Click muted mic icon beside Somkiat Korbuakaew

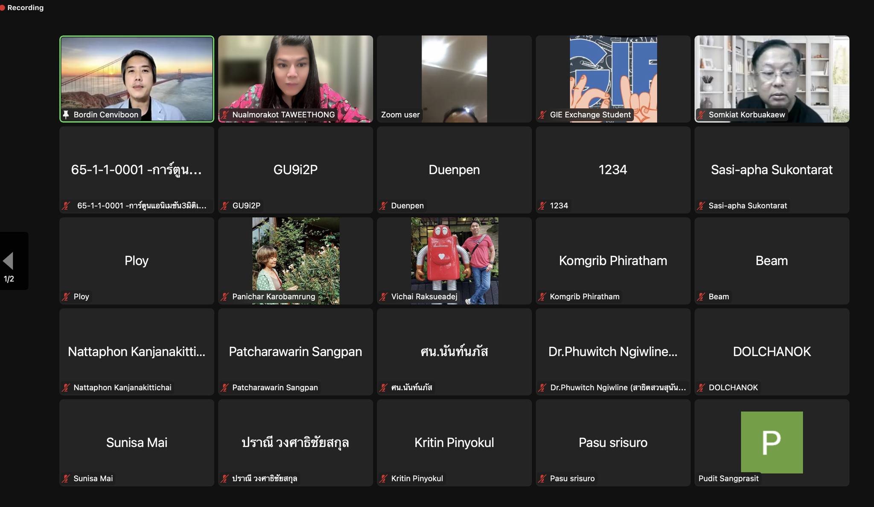701,114
